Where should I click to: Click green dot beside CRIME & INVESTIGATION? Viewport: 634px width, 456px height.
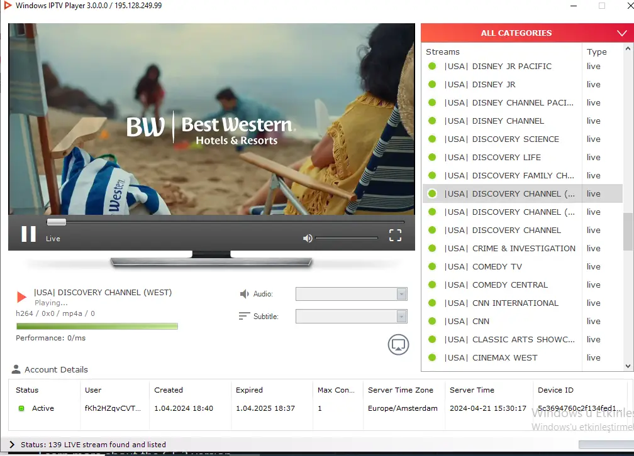432,248
